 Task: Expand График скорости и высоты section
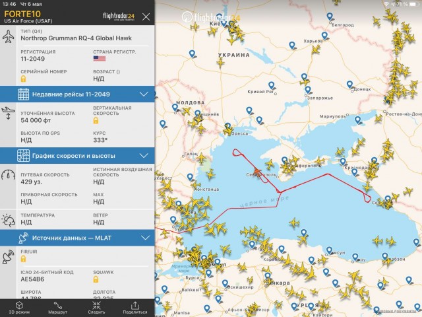(x=77, y=156)
